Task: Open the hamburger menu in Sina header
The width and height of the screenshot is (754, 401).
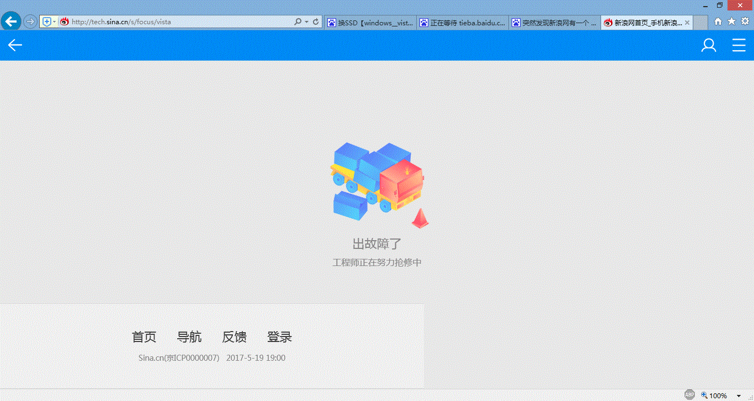Action: (739, 45)
